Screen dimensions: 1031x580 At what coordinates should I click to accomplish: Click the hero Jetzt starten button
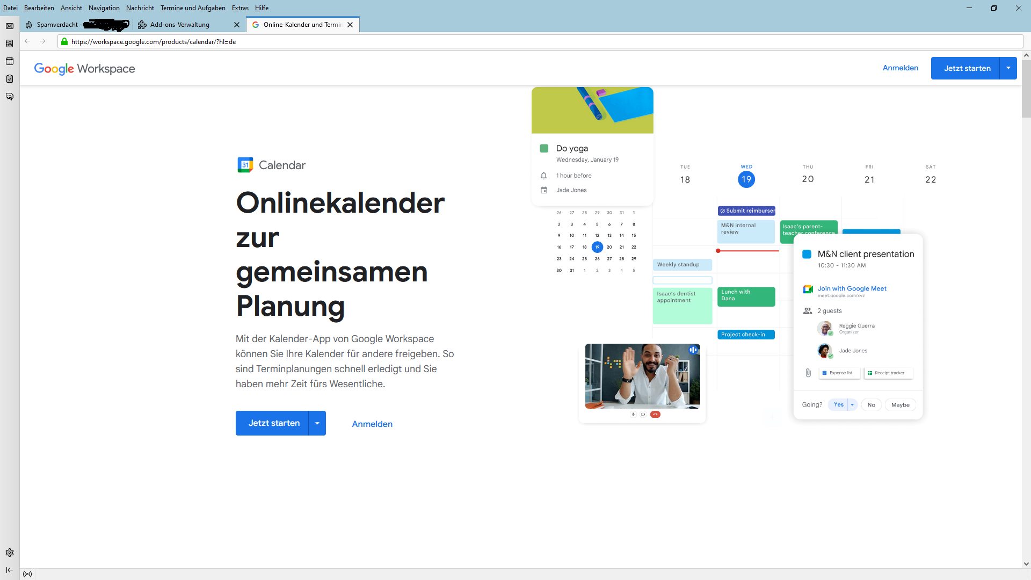pos(273,423)
